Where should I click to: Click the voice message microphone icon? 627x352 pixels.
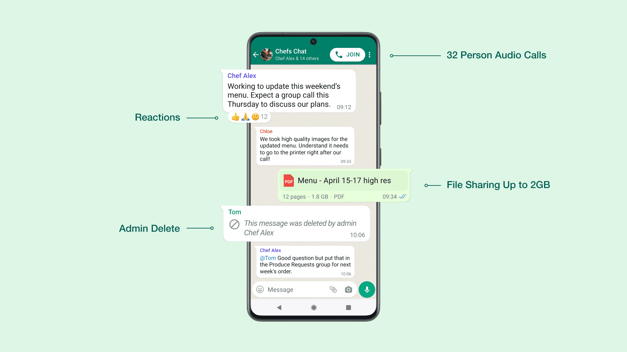tap(367, 289)
